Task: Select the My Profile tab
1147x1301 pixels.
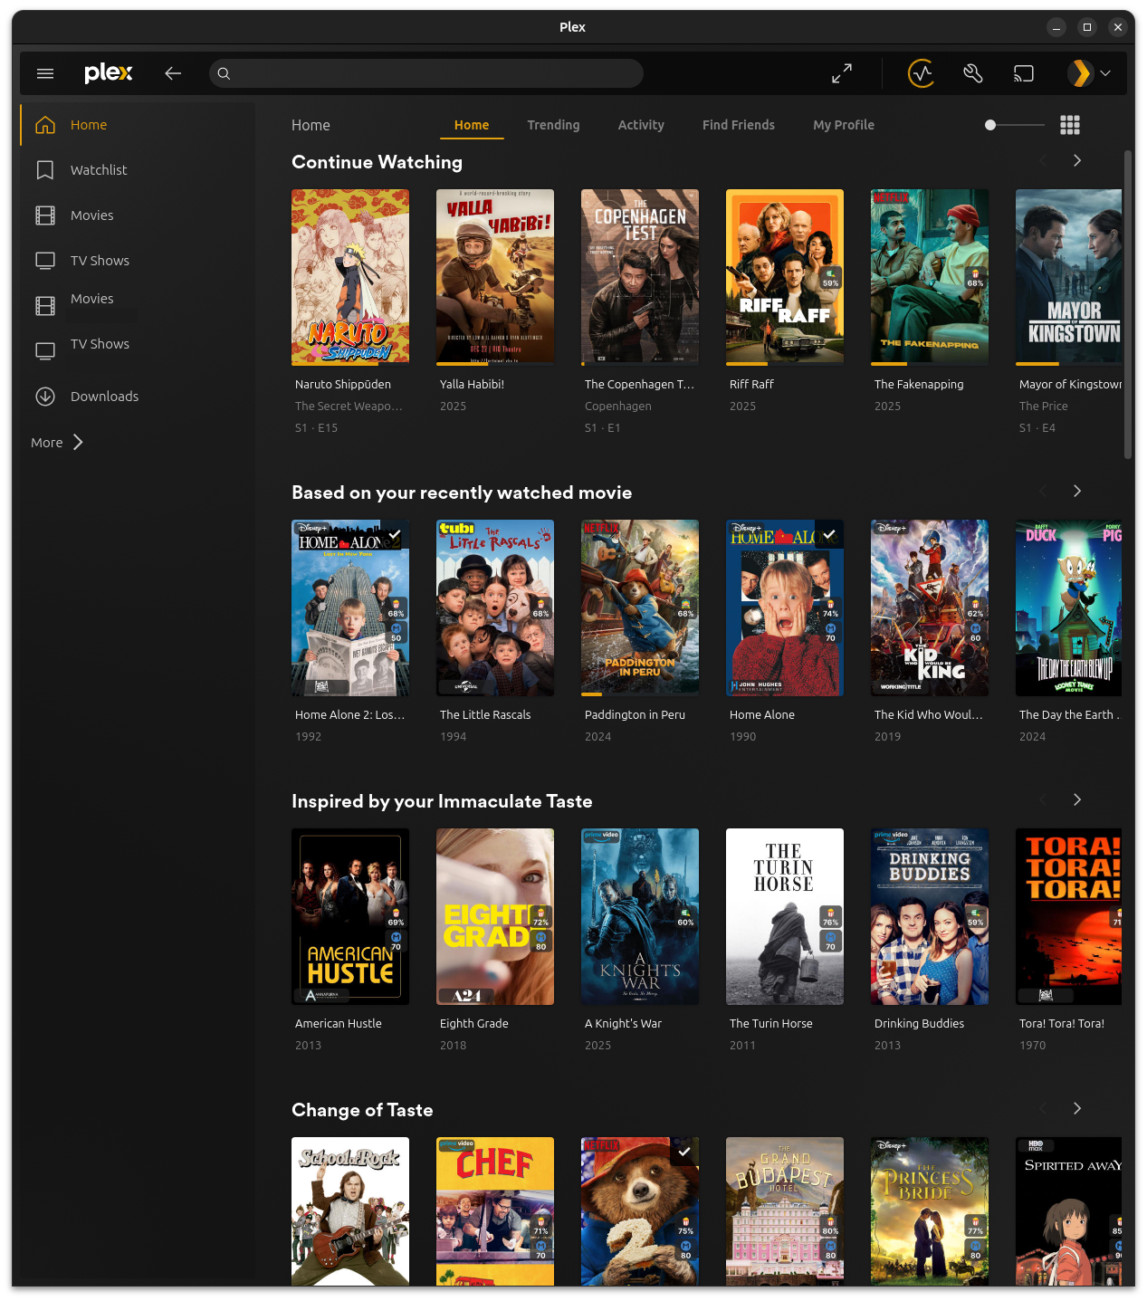Action: point(844,125)
